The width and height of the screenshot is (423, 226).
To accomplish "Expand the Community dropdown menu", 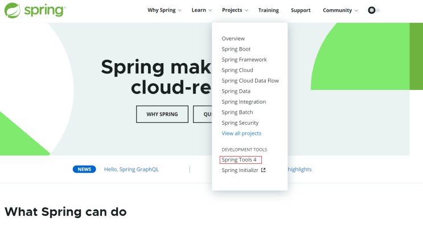I will (x=340, y=10).
